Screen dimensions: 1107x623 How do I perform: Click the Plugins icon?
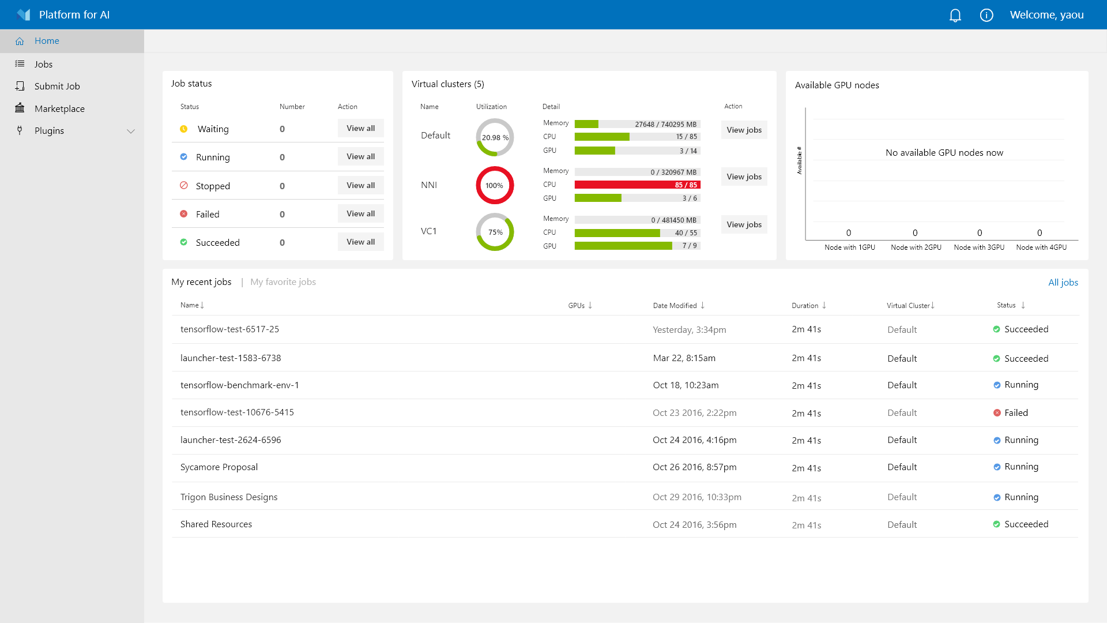pos(20,131)
